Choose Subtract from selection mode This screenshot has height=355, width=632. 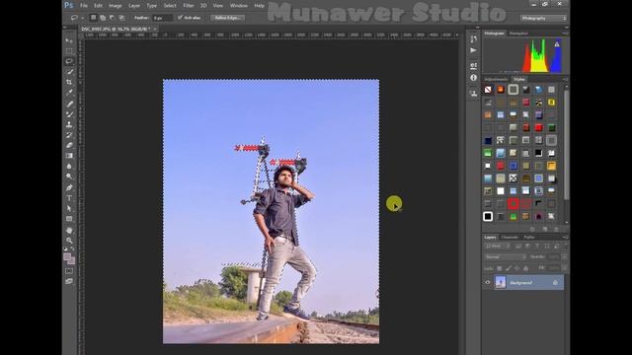[112, 18]
